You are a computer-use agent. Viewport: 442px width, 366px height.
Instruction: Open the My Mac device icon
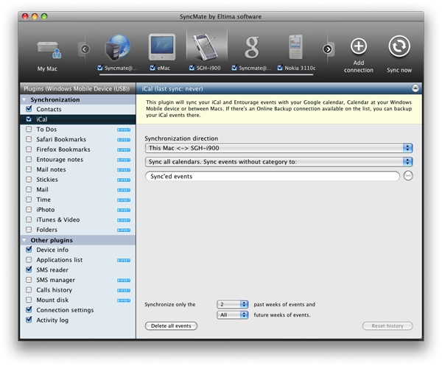tap(49, 50)
